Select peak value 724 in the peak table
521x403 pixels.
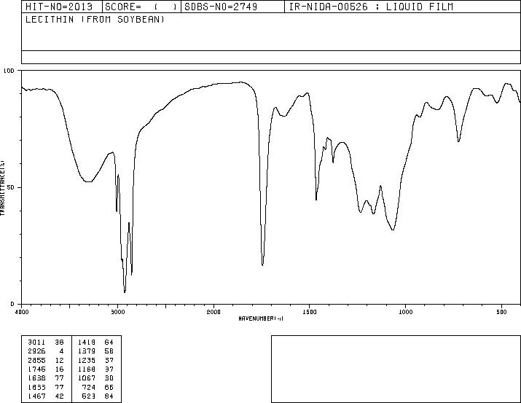pos(89,387)
